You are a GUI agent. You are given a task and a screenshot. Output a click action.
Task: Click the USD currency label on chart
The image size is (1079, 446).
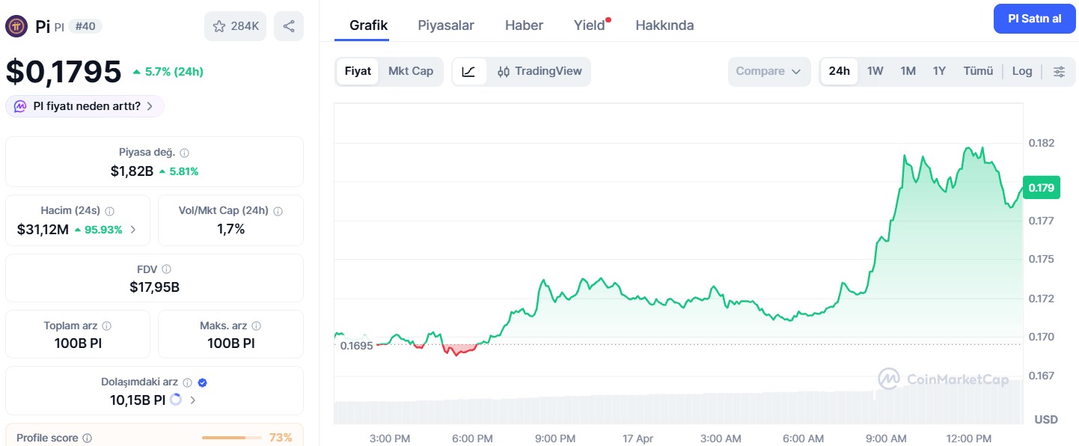tap(1046, 420)
